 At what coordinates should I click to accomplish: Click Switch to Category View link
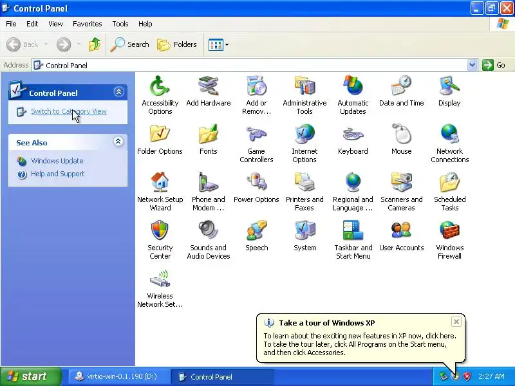point(69,111)
